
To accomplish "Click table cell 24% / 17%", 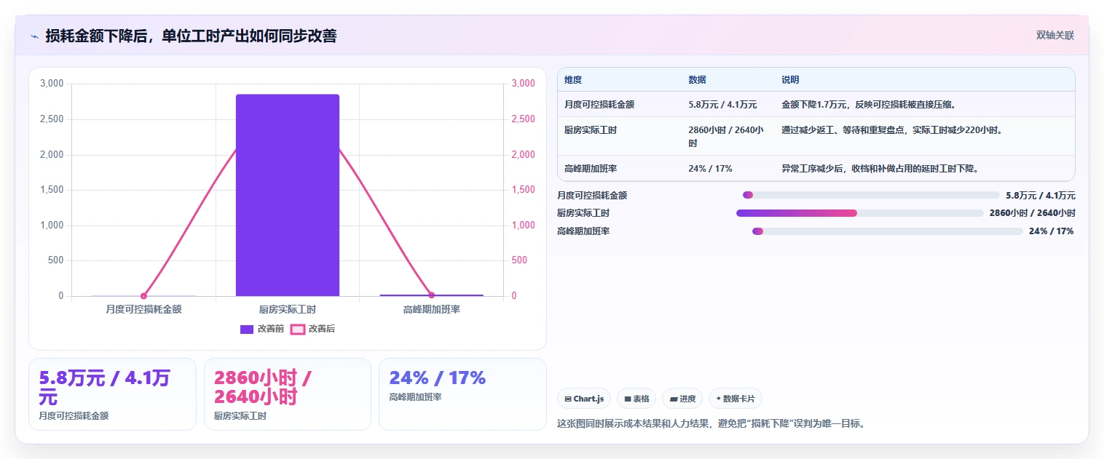I will tap(710, 169).
